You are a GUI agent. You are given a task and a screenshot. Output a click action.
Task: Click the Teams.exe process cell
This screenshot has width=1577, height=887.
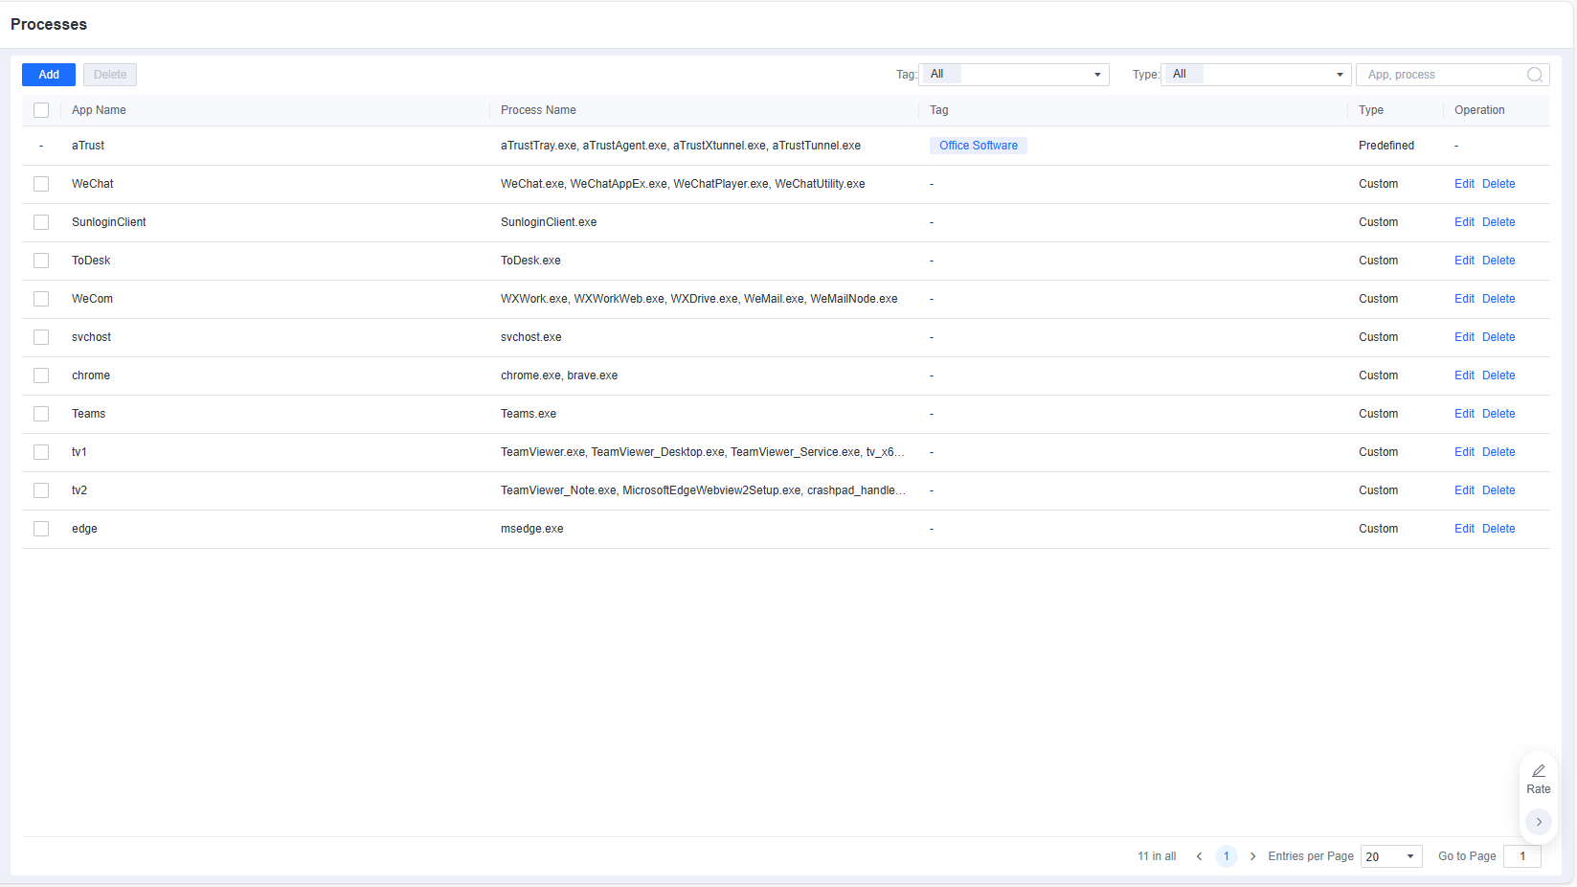pyautogui.click(x=529, y=414)
